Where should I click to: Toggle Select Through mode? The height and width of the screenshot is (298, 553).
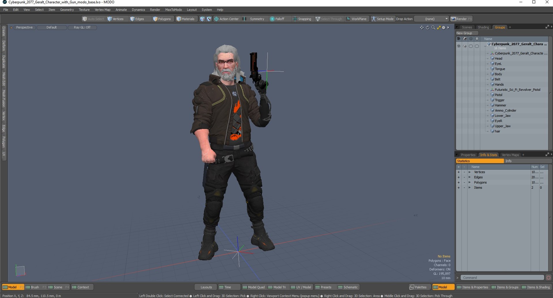point(329,19)
